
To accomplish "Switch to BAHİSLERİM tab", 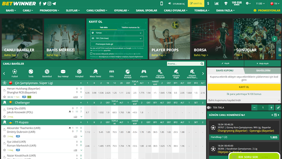I will 263,71.
